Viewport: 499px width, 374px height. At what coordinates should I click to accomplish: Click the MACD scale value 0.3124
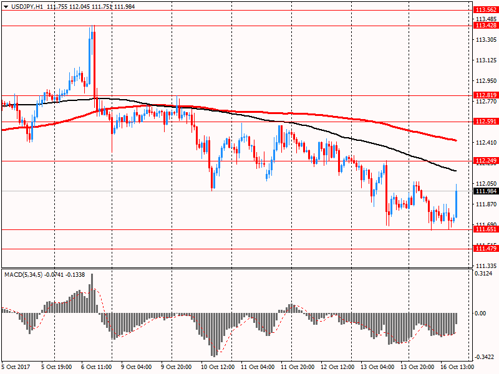click(x=483, y=274)
